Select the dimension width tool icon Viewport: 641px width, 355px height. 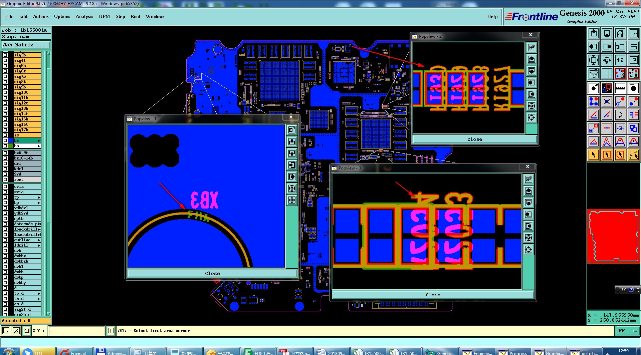620,128
